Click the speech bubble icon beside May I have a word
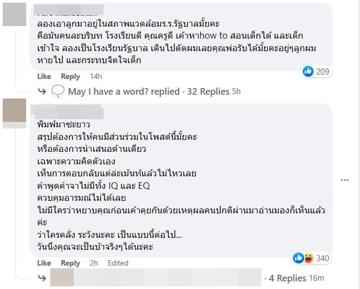 [58, 91]
